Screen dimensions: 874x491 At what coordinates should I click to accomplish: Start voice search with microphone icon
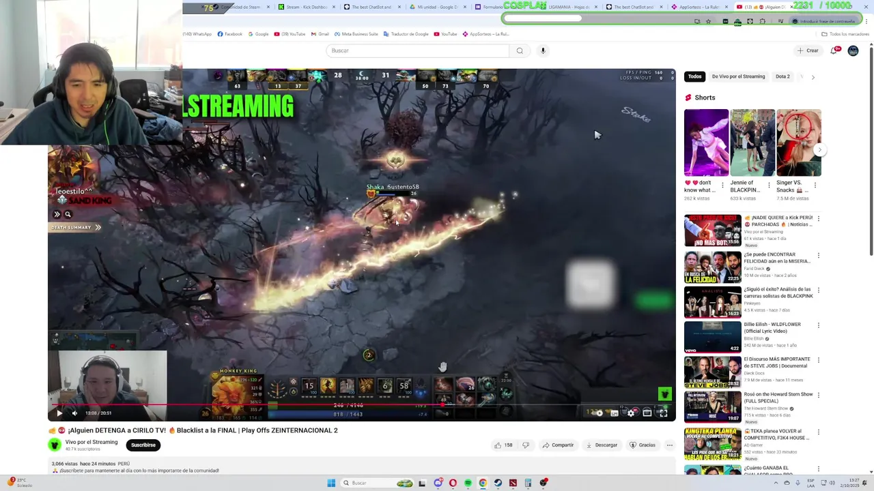coord(543,50)
